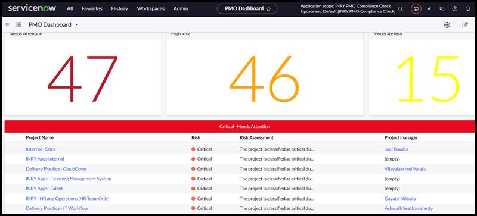Open Delivery Practice - CloudCover project
477x216 pixels.
point(56,169)
